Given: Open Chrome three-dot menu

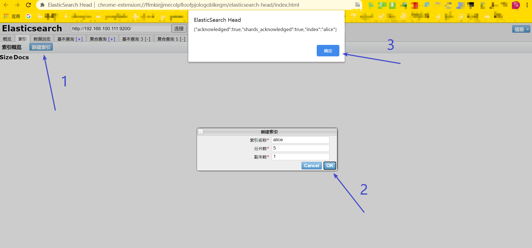Looking at the screenshot, I should pyautogui.click(x=527, y=5).
